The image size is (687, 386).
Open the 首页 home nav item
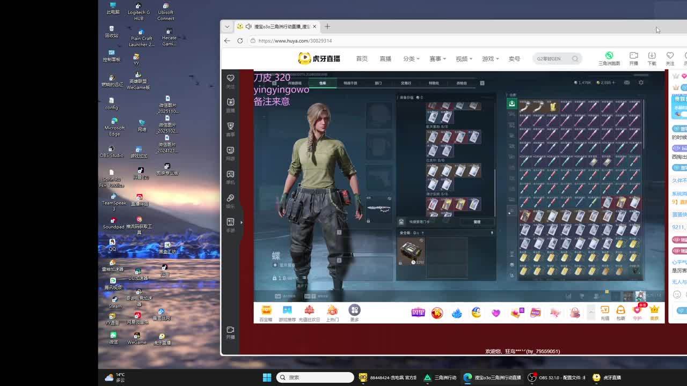click(x=362, y=59)
